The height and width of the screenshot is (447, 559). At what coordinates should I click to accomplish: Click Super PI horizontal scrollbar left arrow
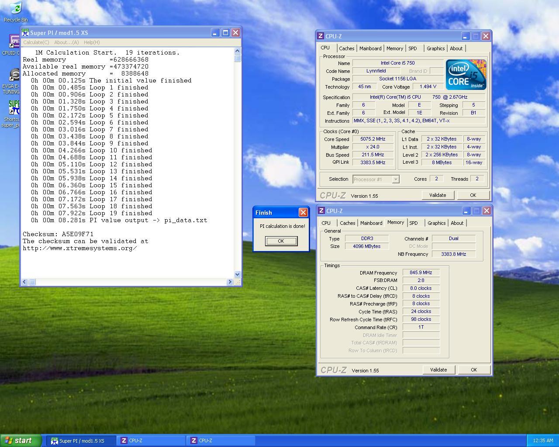click(x=24, y=282)
